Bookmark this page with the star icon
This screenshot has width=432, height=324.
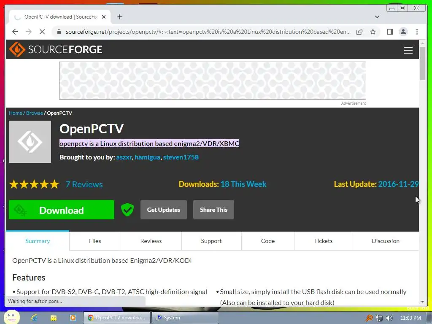pos(373,32)
